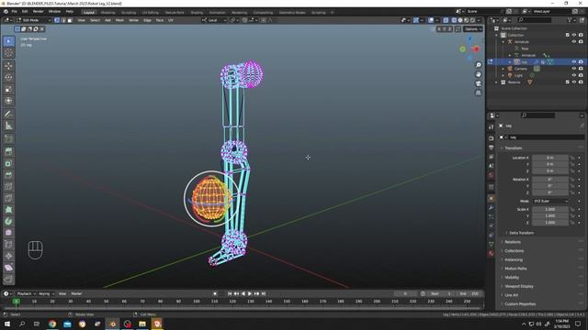588x330 pixels.
Task: Select the Spin tool
Action: 8,222
